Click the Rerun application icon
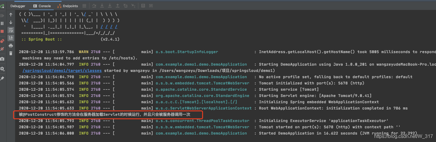The height and width of the screenshot is (142, 436). point(2,6)
